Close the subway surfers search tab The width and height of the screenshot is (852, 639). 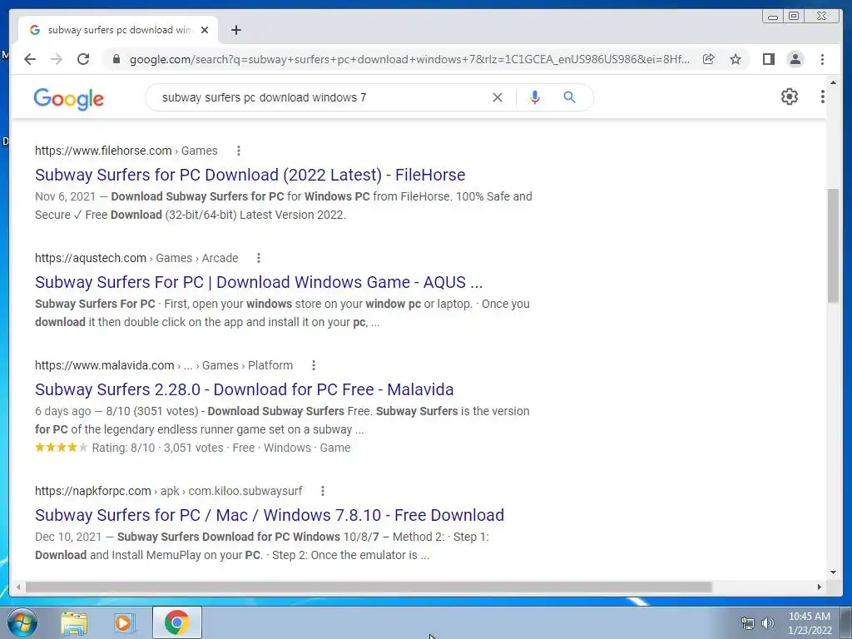[205, 30]
